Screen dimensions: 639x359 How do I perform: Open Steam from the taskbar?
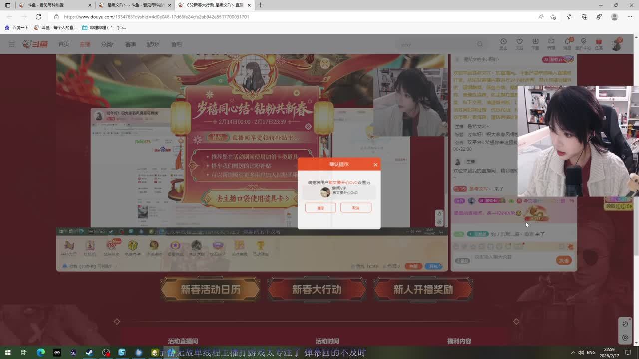(89, 353)
